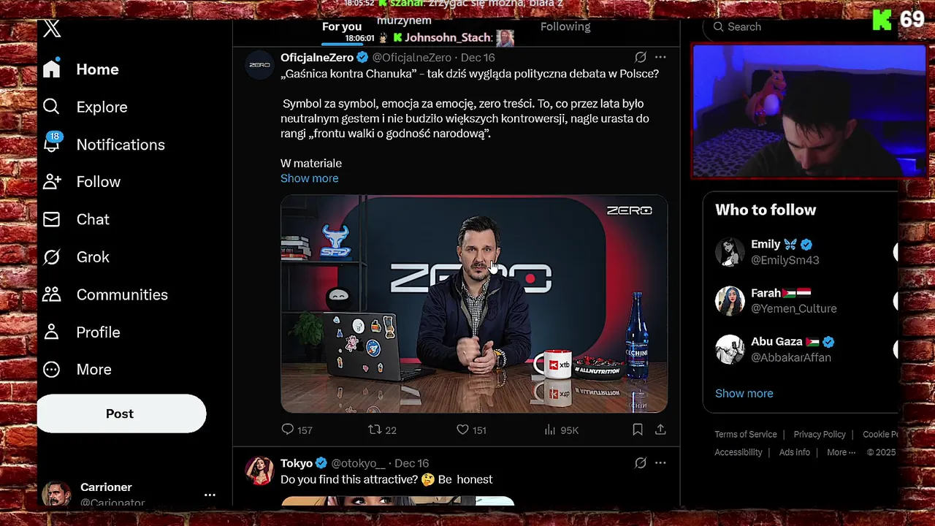935x526 pixels.
Task: Click "Who to follow" heading
Action: tap(766, 210)
